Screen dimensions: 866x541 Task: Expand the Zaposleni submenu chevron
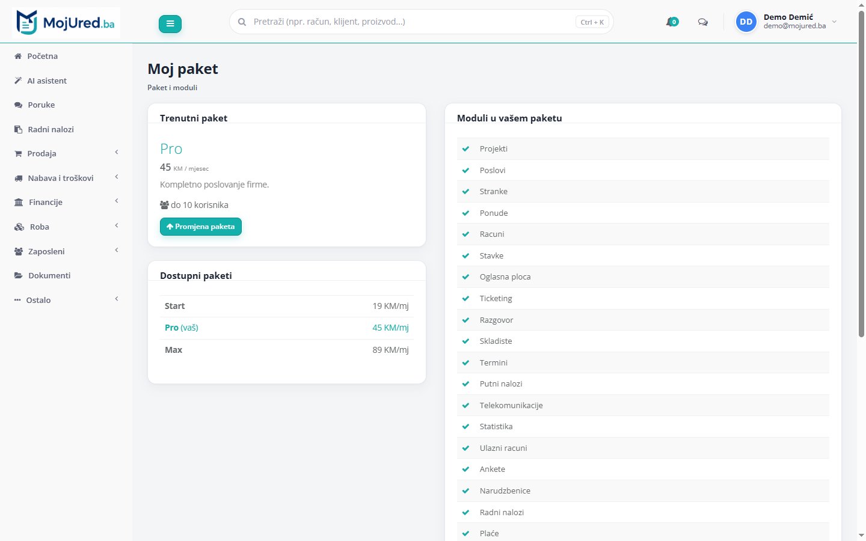click(117, 251)
